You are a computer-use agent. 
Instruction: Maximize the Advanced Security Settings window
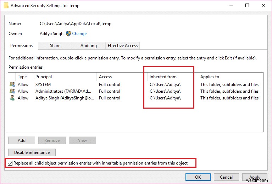click(x=247, y=5)
